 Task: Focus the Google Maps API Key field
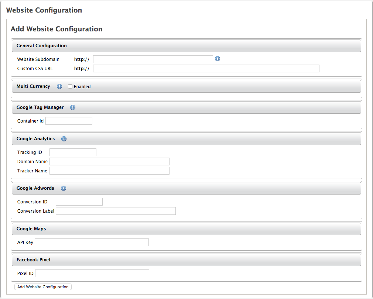tap(92, 242)
